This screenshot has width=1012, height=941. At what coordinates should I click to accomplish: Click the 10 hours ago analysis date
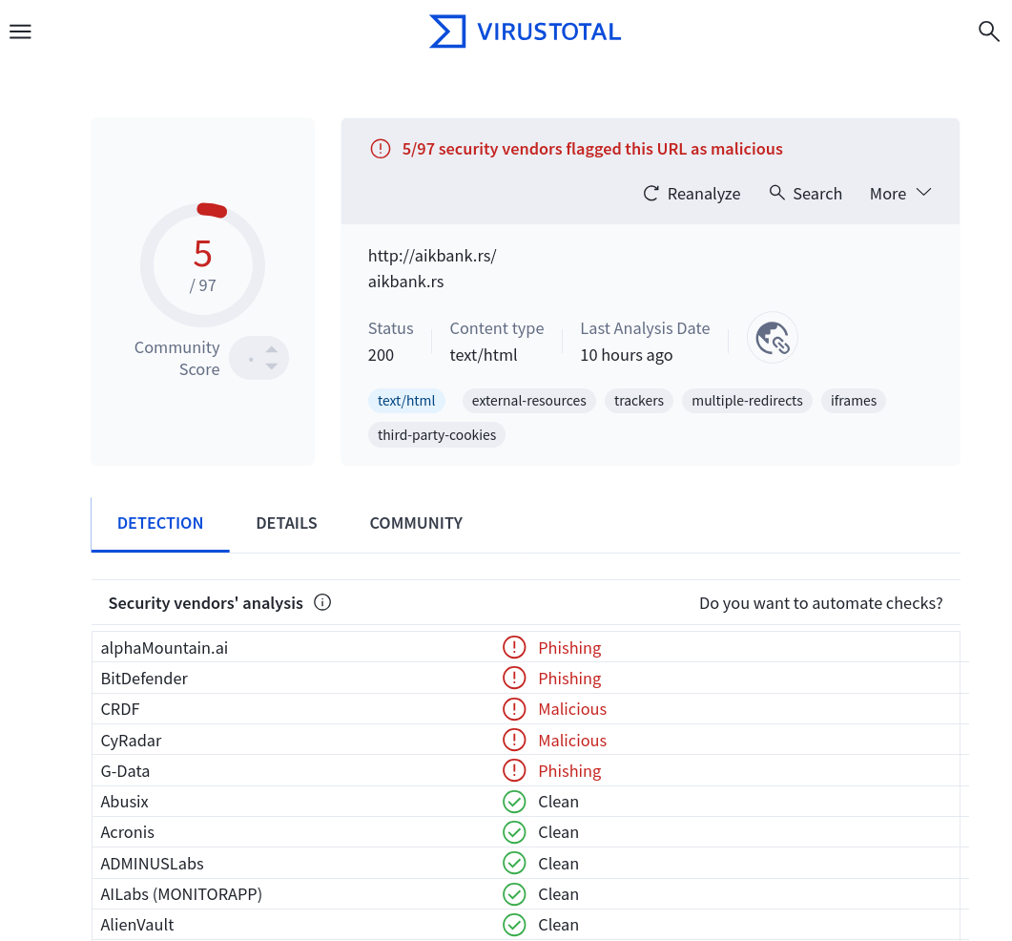click(626, 355)
